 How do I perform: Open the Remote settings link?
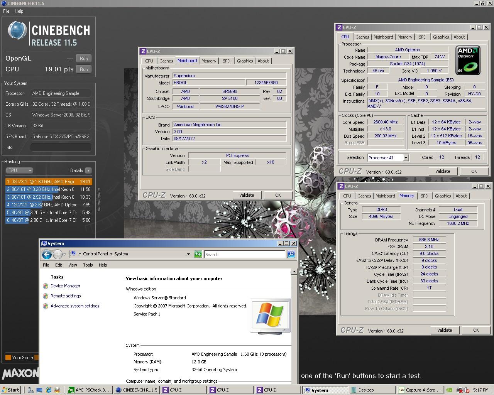click(x=66, y=296)
